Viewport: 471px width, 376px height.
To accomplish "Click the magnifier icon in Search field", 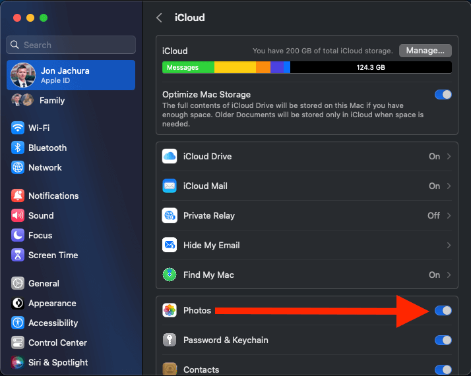I will point(15,45).
